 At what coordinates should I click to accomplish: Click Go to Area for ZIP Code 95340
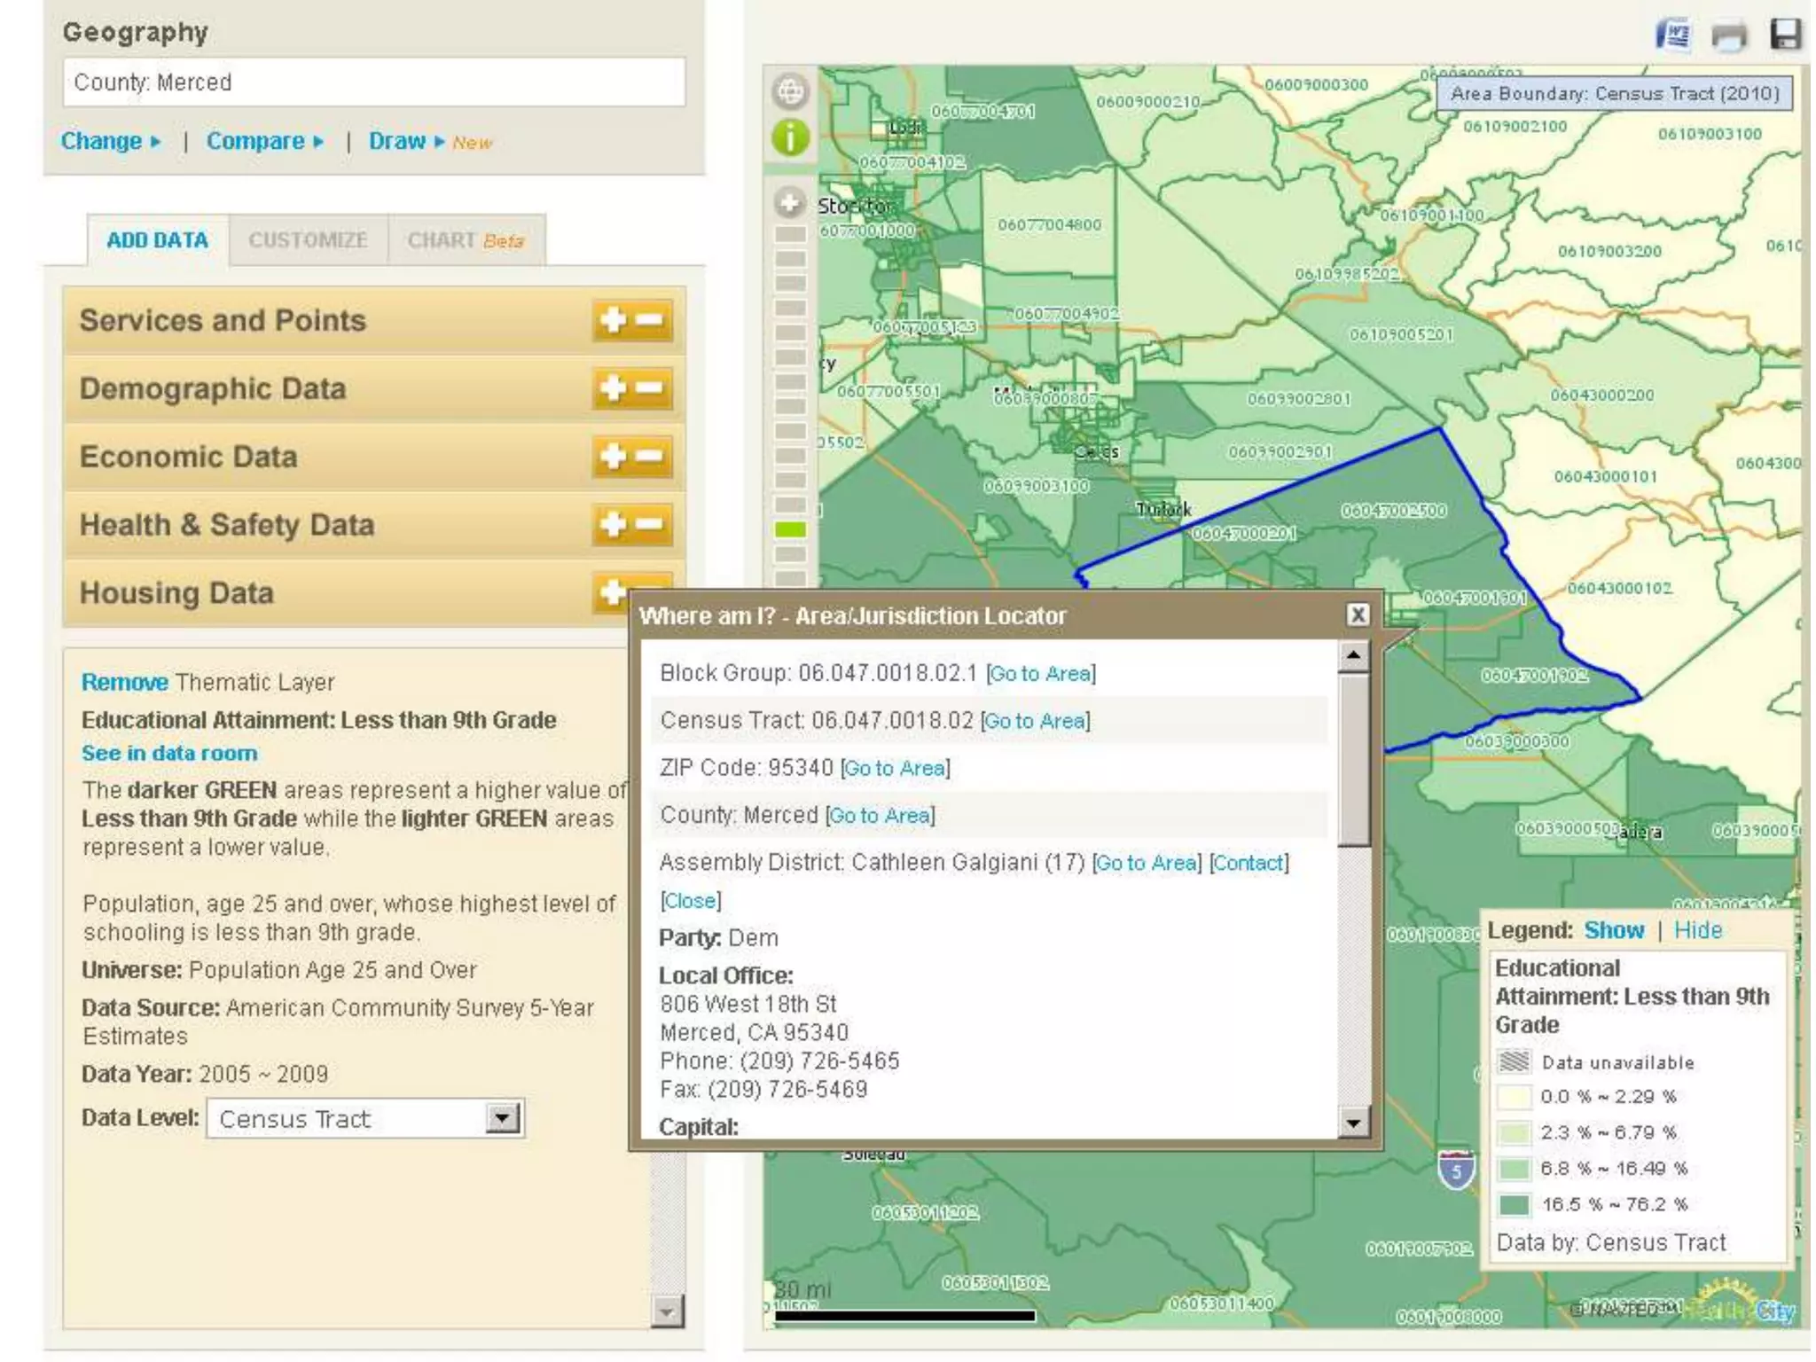(895, 768)
